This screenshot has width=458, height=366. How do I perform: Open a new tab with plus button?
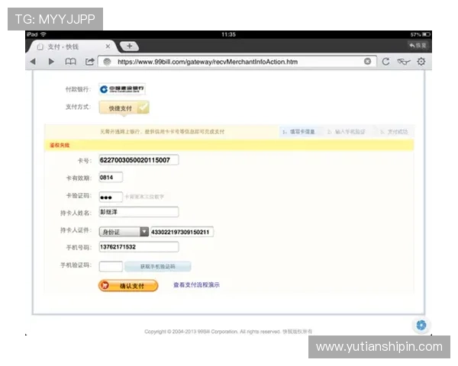130,46
